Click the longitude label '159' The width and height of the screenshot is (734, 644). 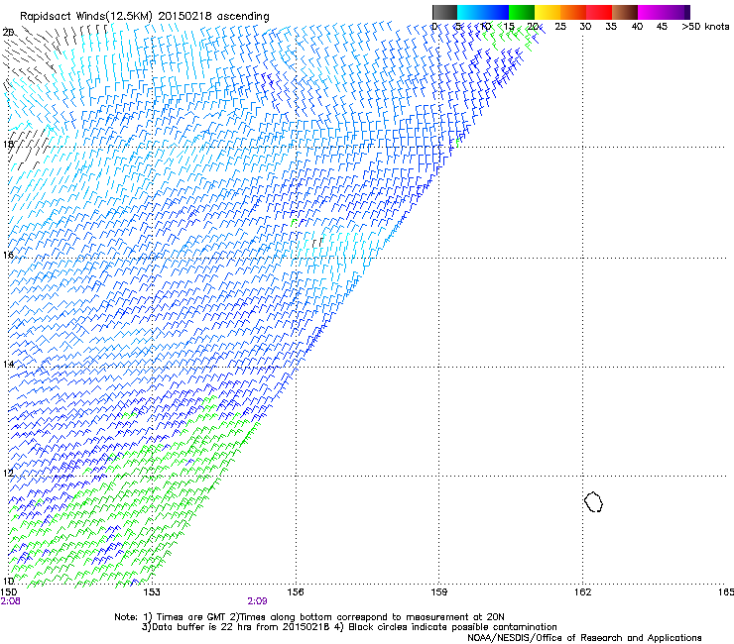(x=439, y=592)
